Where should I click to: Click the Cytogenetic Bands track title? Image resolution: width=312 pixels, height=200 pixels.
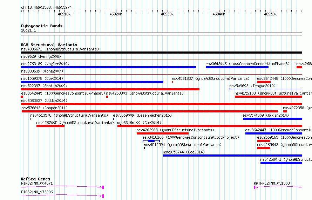[42, 26]
